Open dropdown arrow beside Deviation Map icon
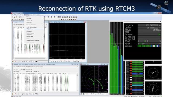173x97 pixels. pos(56,17)
